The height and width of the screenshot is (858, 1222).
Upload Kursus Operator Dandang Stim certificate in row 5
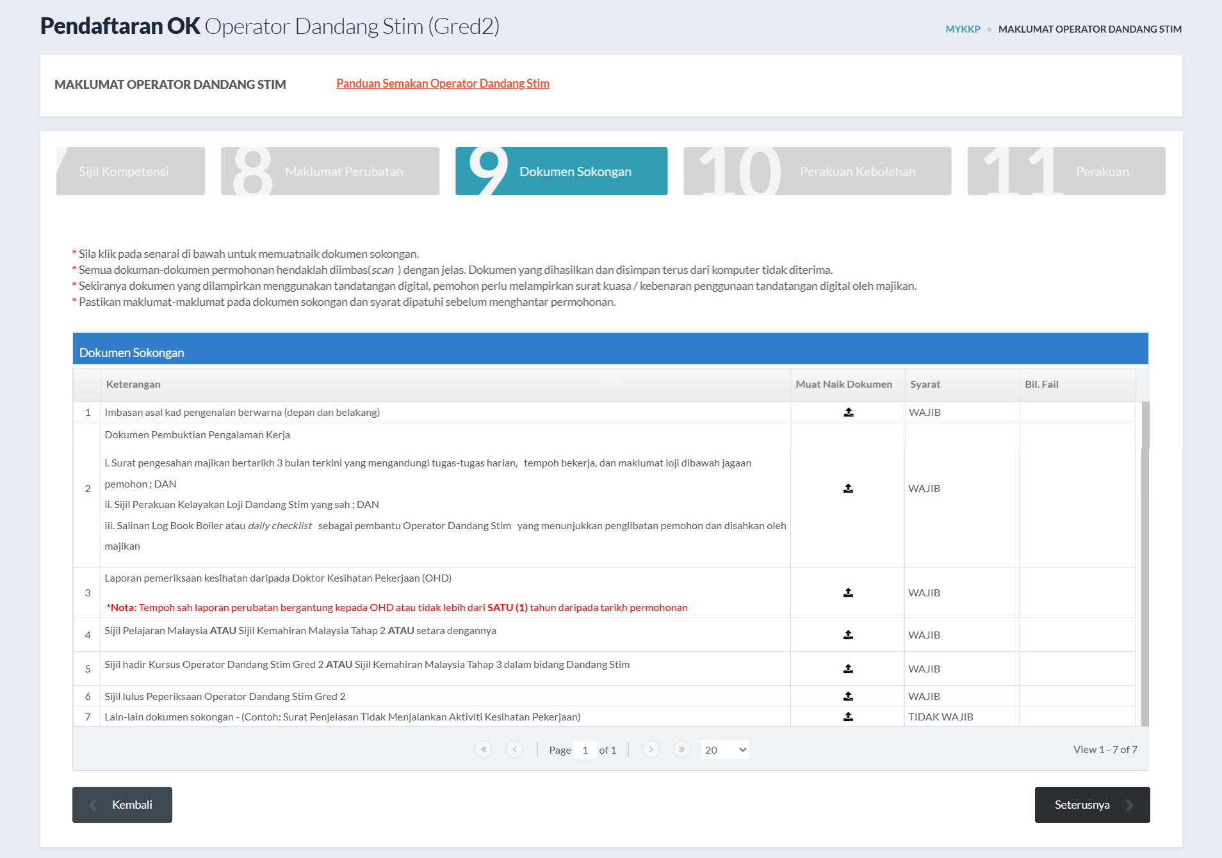tap(848, 669)
